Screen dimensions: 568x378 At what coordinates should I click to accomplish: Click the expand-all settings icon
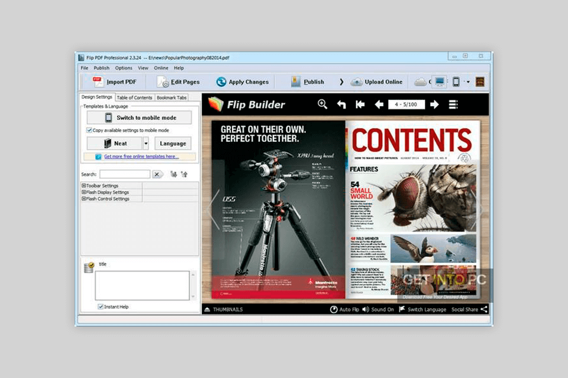click(x=174, y=174)
